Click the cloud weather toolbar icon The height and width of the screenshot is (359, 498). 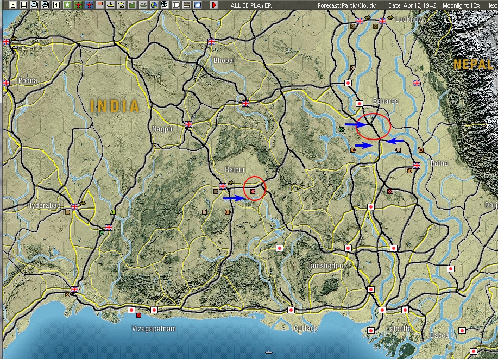point(197,5)
